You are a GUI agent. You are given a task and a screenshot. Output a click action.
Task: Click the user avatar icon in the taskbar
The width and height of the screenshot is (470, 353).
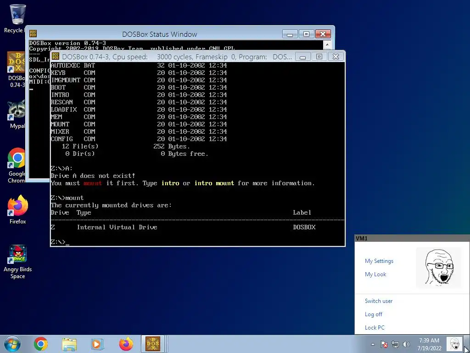coord(454,344)
